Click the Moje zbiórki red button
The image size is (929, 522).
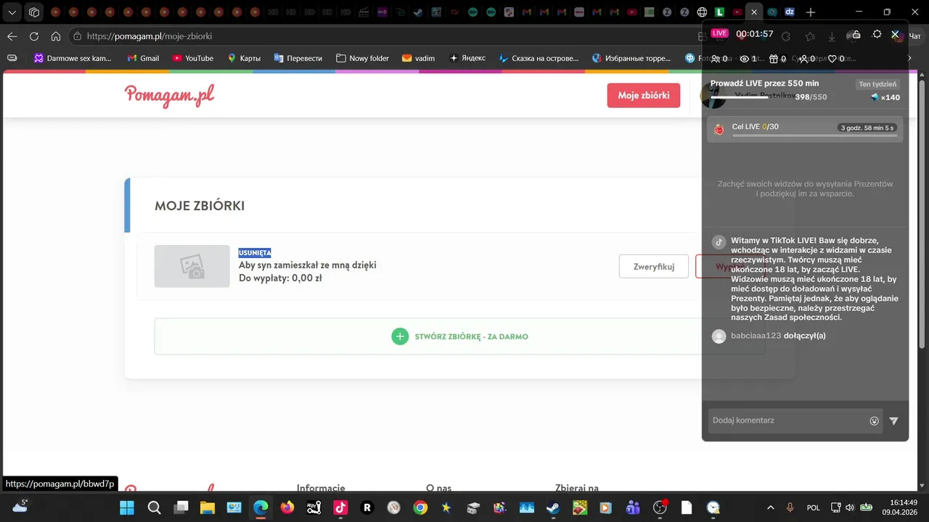pyautogui.click(x=644, y=95)
